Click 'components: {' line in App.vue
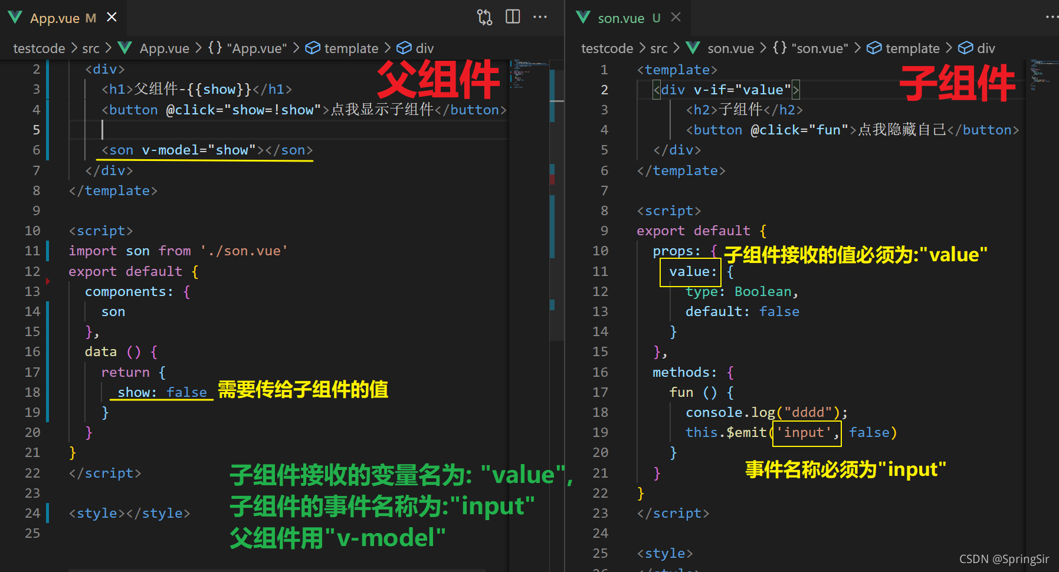The image size is (1059, 572). pyautogui.click(x=137, y=291)
